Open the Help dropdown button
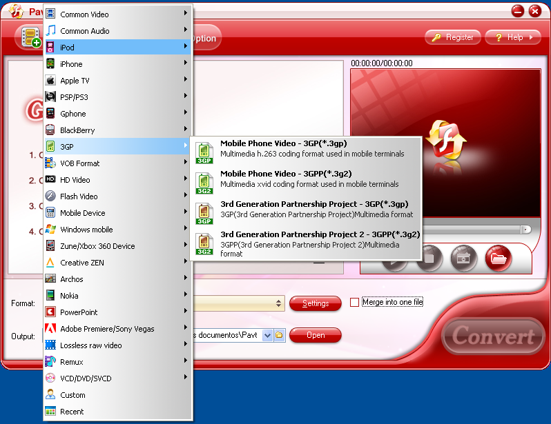This screenshot has height=424, width=551. coord(513,37)
